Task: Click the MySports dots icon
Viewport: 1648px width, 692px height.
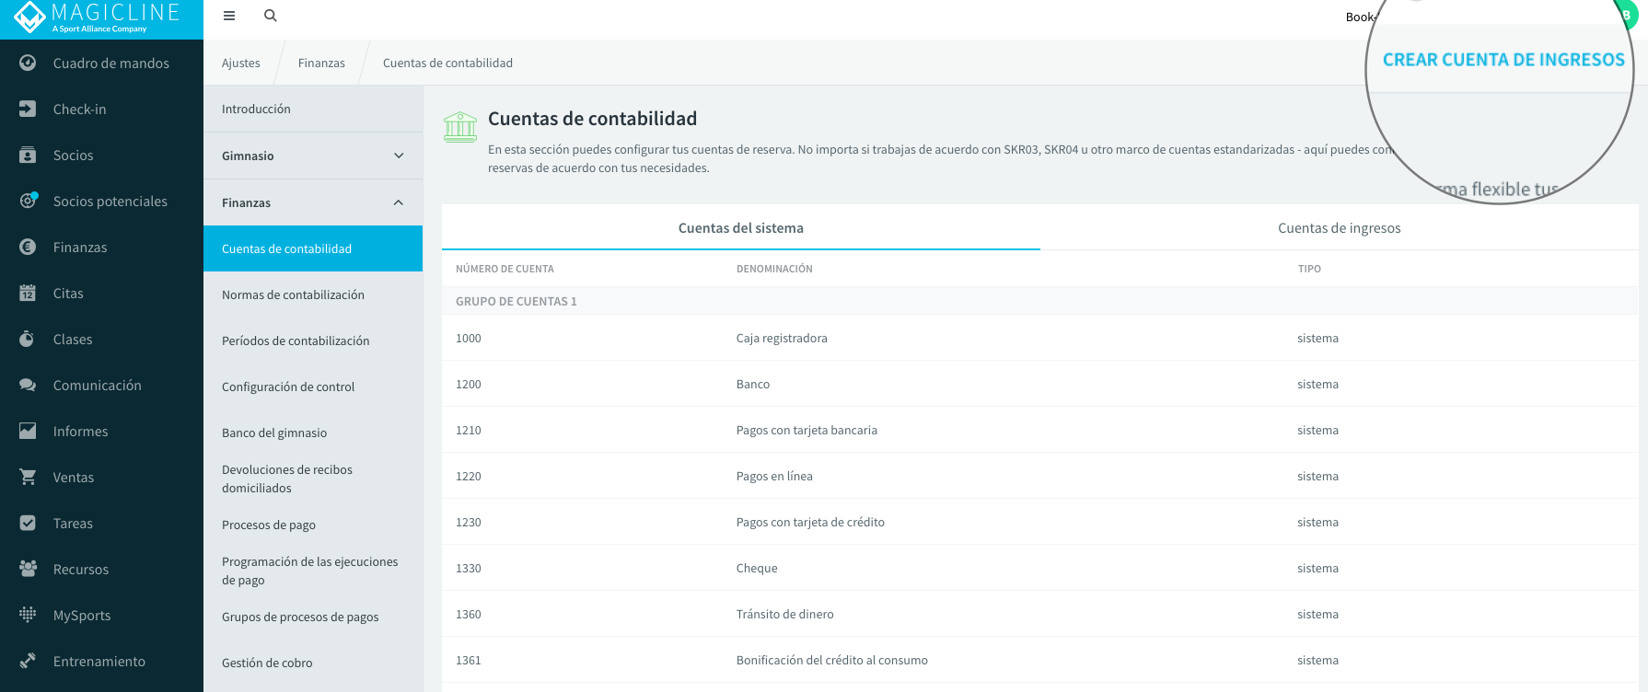Action: (x=28, y=615)
